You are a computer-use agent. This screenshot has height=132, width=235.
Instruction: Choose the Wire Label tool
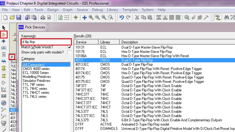4,48
